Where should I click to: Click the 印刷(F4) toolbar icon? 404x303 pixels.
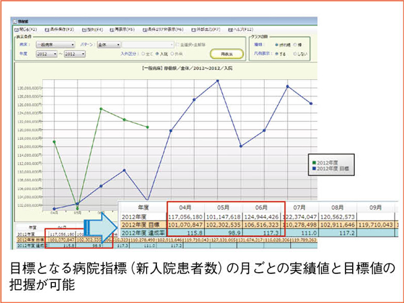point(86,30)
